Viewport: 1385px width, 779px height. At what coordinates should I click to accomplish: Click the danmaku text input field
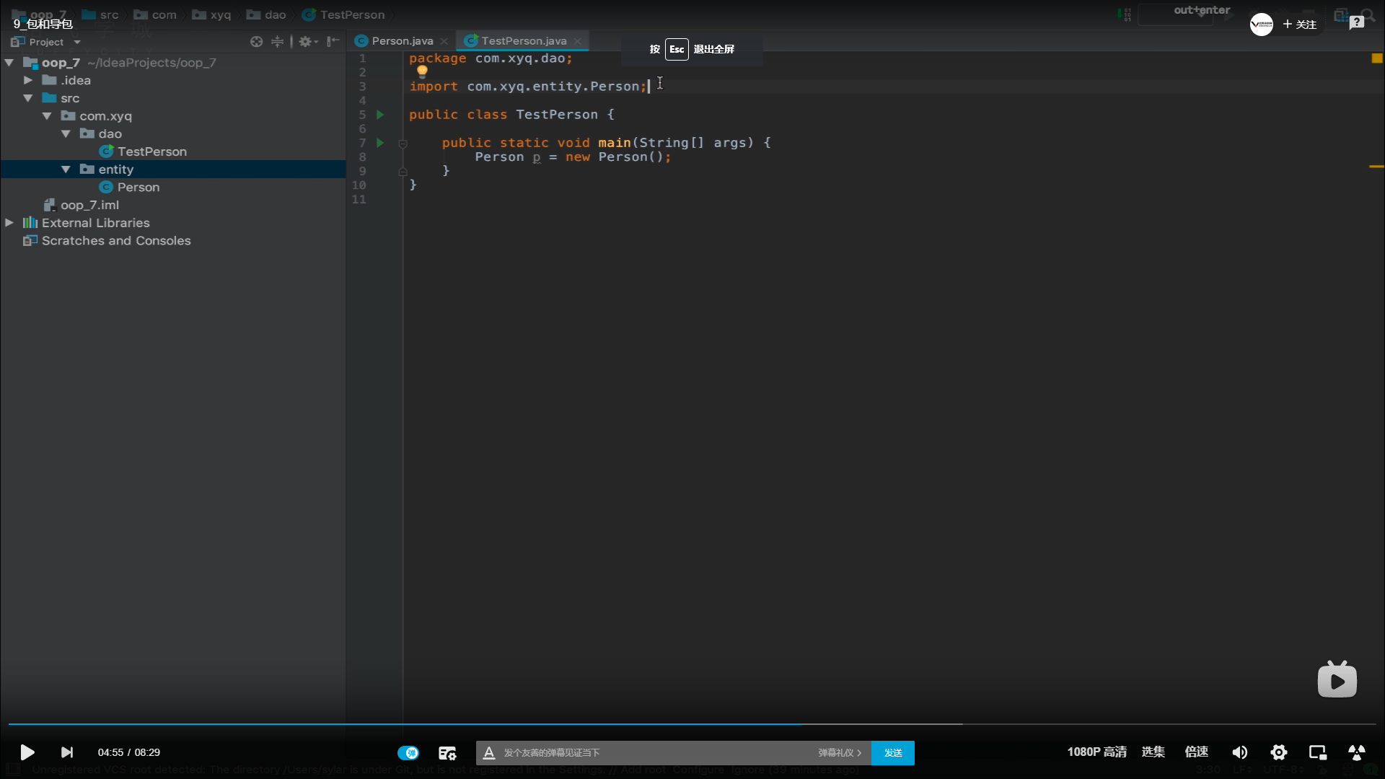(649, 752)
